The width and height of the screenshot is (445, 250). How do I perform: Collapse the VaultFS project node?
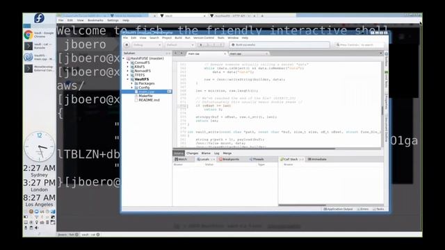[x=128, y=79]
